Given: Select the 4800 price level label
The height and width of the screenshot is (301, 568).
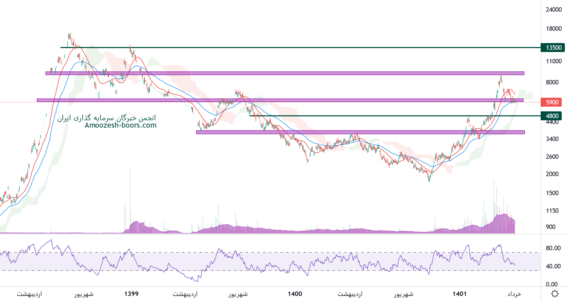Looking at the screenshot, I should 552,116.
